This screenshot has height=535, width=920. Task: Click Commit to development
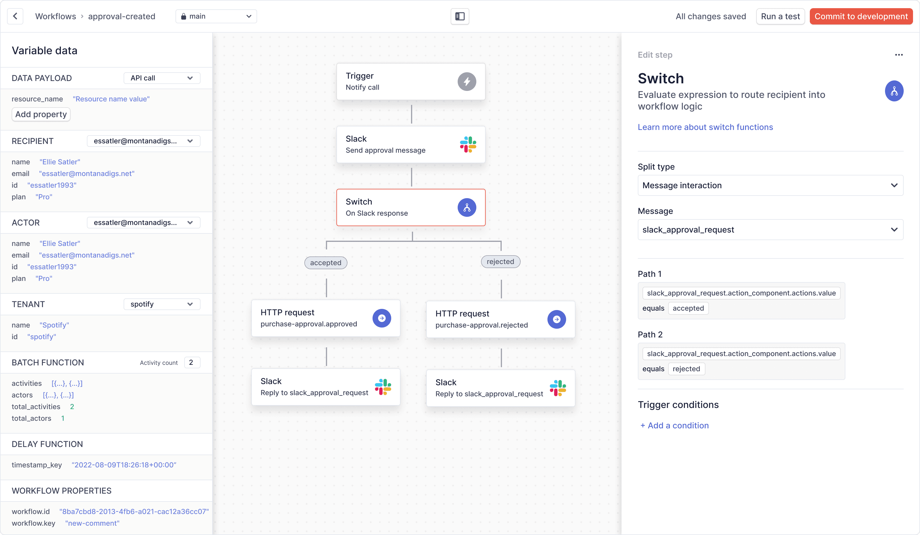click(x=861, y=16)
